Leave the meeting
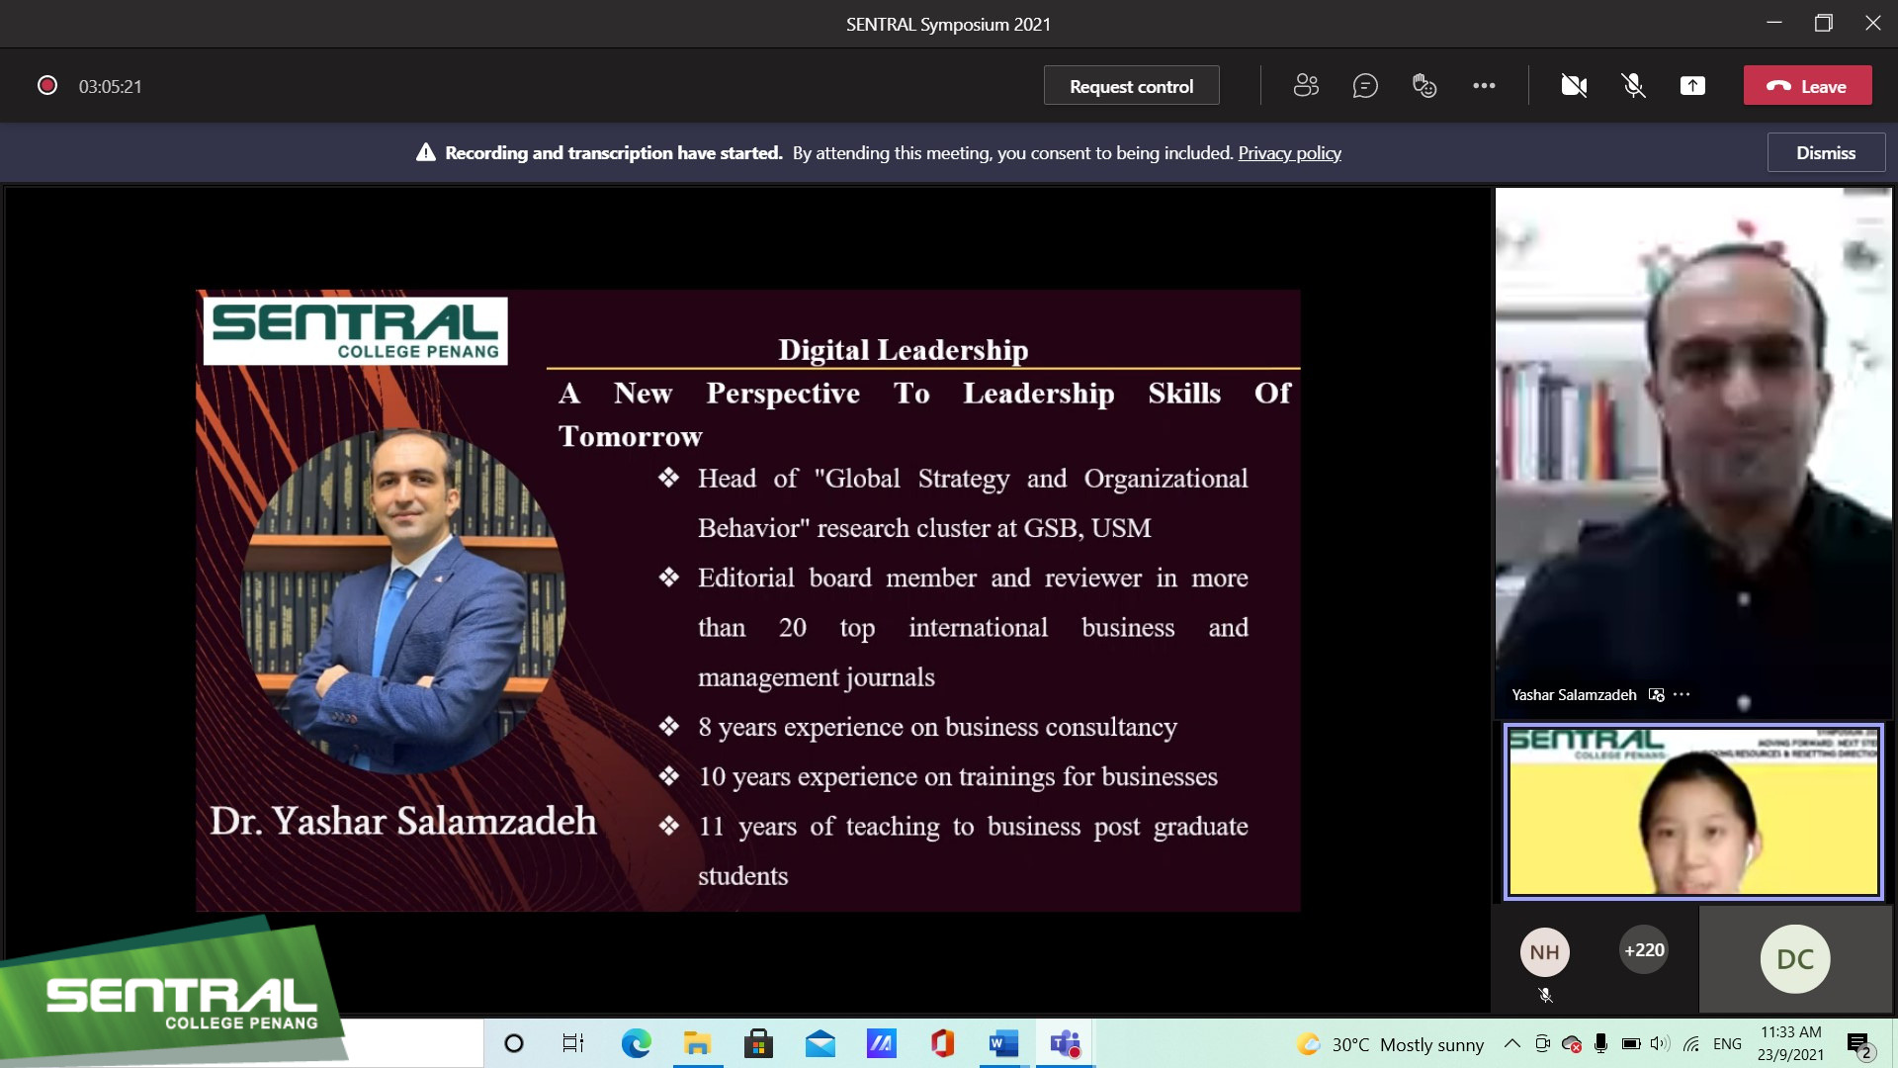 tap(1807, 86)
